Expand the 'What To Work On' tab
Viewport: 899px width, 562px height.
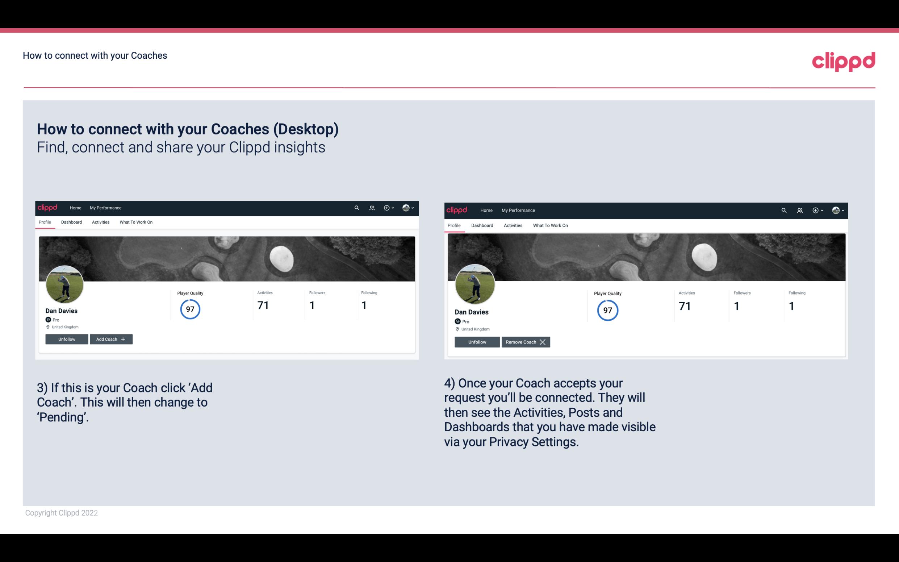point(135,222)
